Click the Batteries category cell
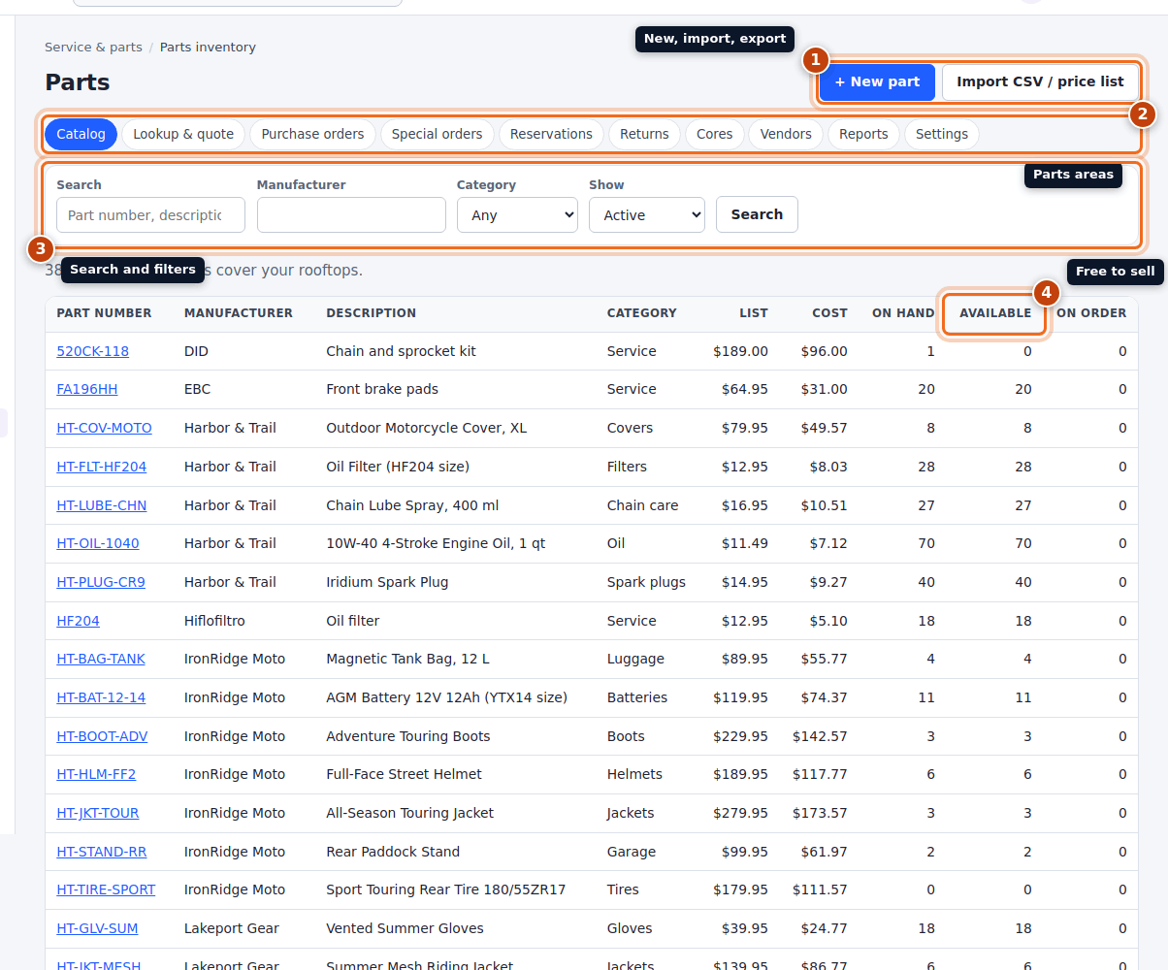1168x970 pixels. (637, 697)
